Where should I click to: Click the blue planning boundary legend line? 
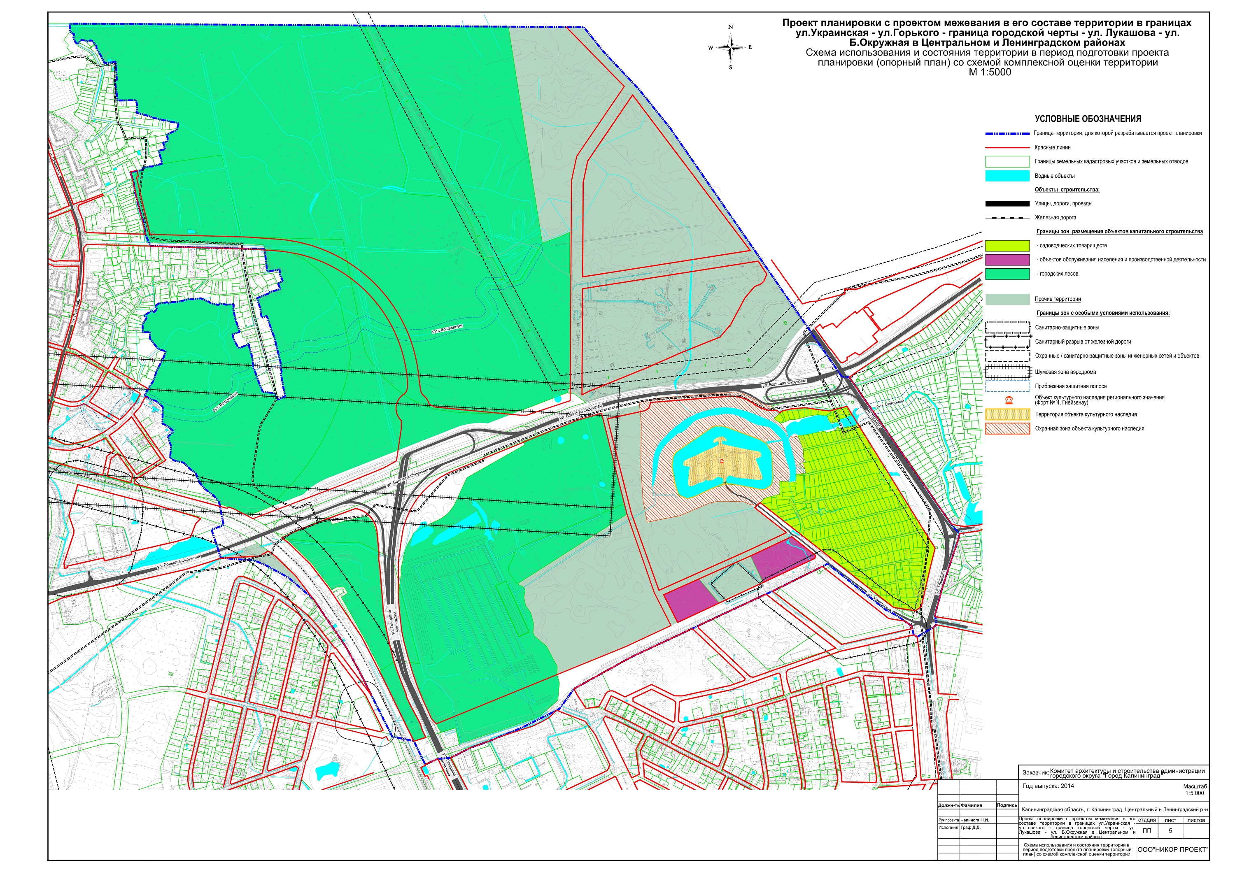(x=1007, y=133)
